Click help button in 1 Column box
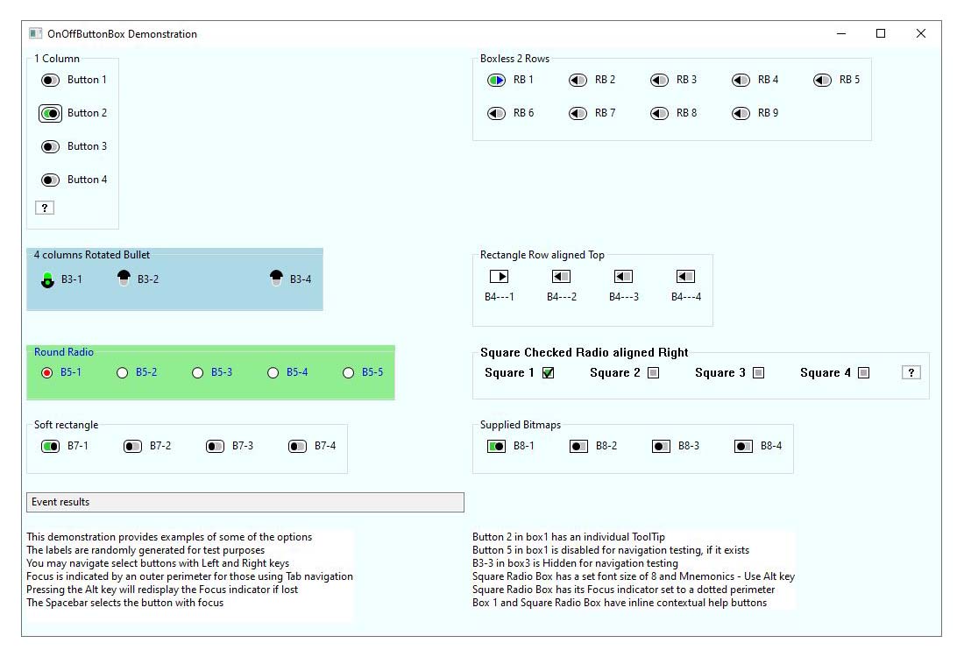 [45, 208]
